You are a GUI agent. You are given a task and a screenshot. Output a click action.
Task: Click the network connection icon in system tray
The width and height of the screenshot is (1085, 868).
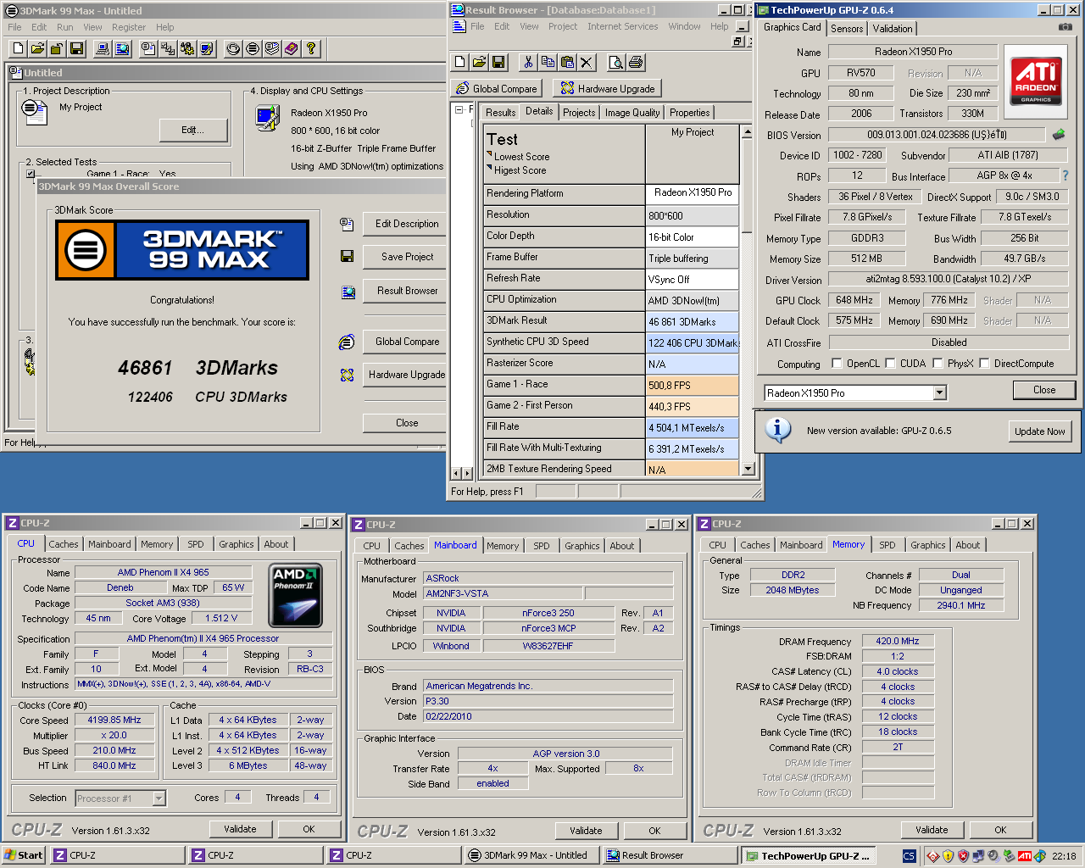click(x=978, y=856)
